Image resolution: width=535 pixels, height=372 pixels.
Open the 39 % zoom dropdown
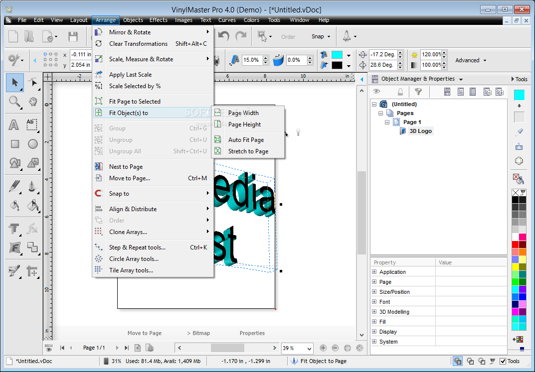point(309,348)
